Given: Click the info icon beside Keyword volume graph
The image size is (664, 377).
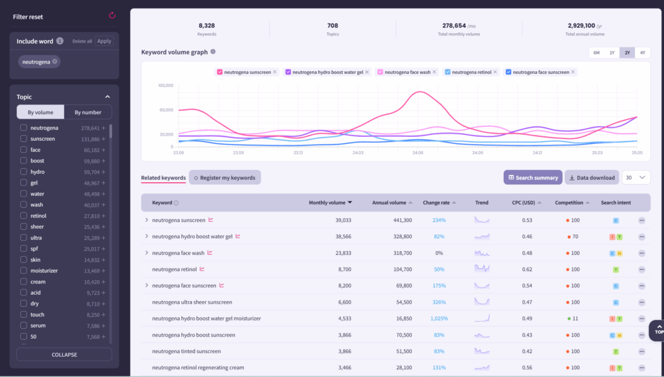Looking at the screenshot, I should click(213, 52).
